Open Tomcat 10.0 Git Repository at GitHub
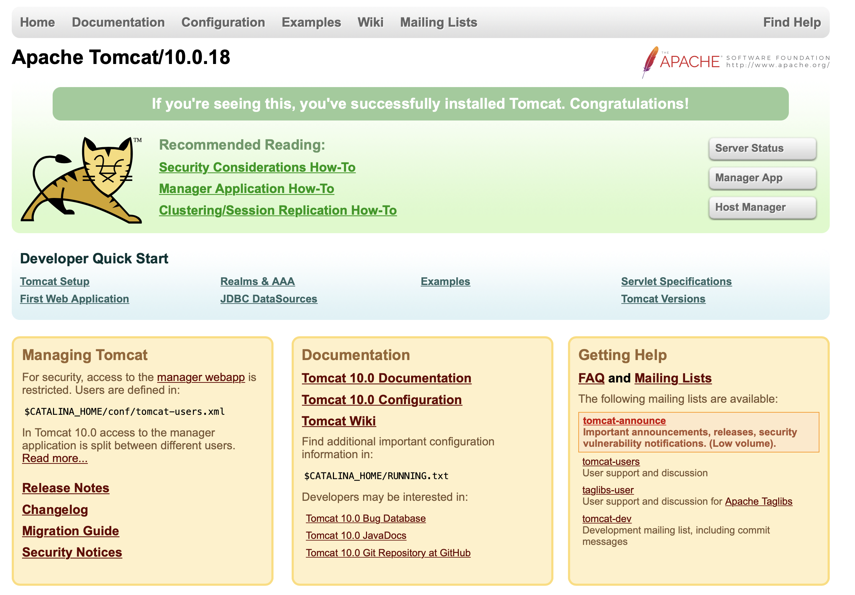The width and height of the screenshot is (855, 595). click(x=388, y=553)
